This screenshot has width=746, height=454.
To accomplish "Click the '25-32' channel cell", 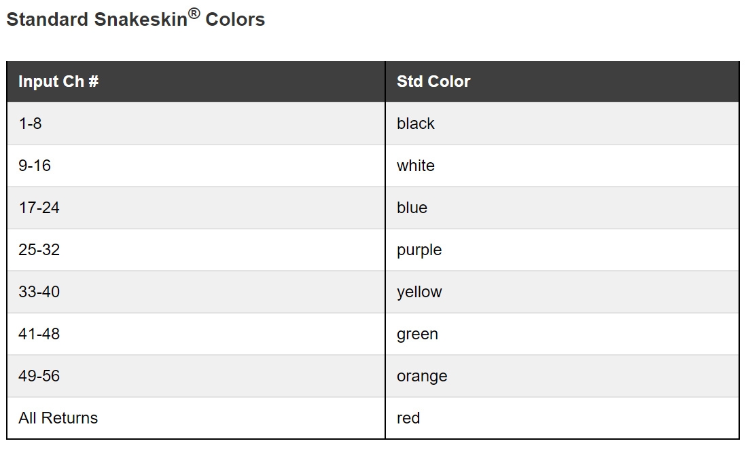I will tap(39, 250).
